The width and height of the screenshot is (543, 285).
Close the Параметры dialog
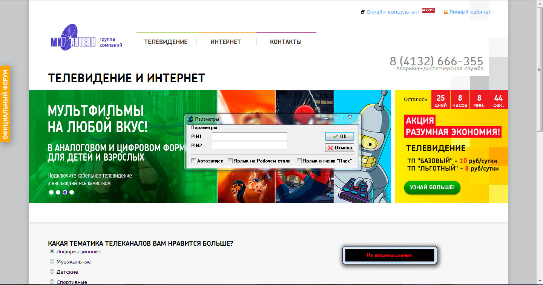(x=350, y=118)
